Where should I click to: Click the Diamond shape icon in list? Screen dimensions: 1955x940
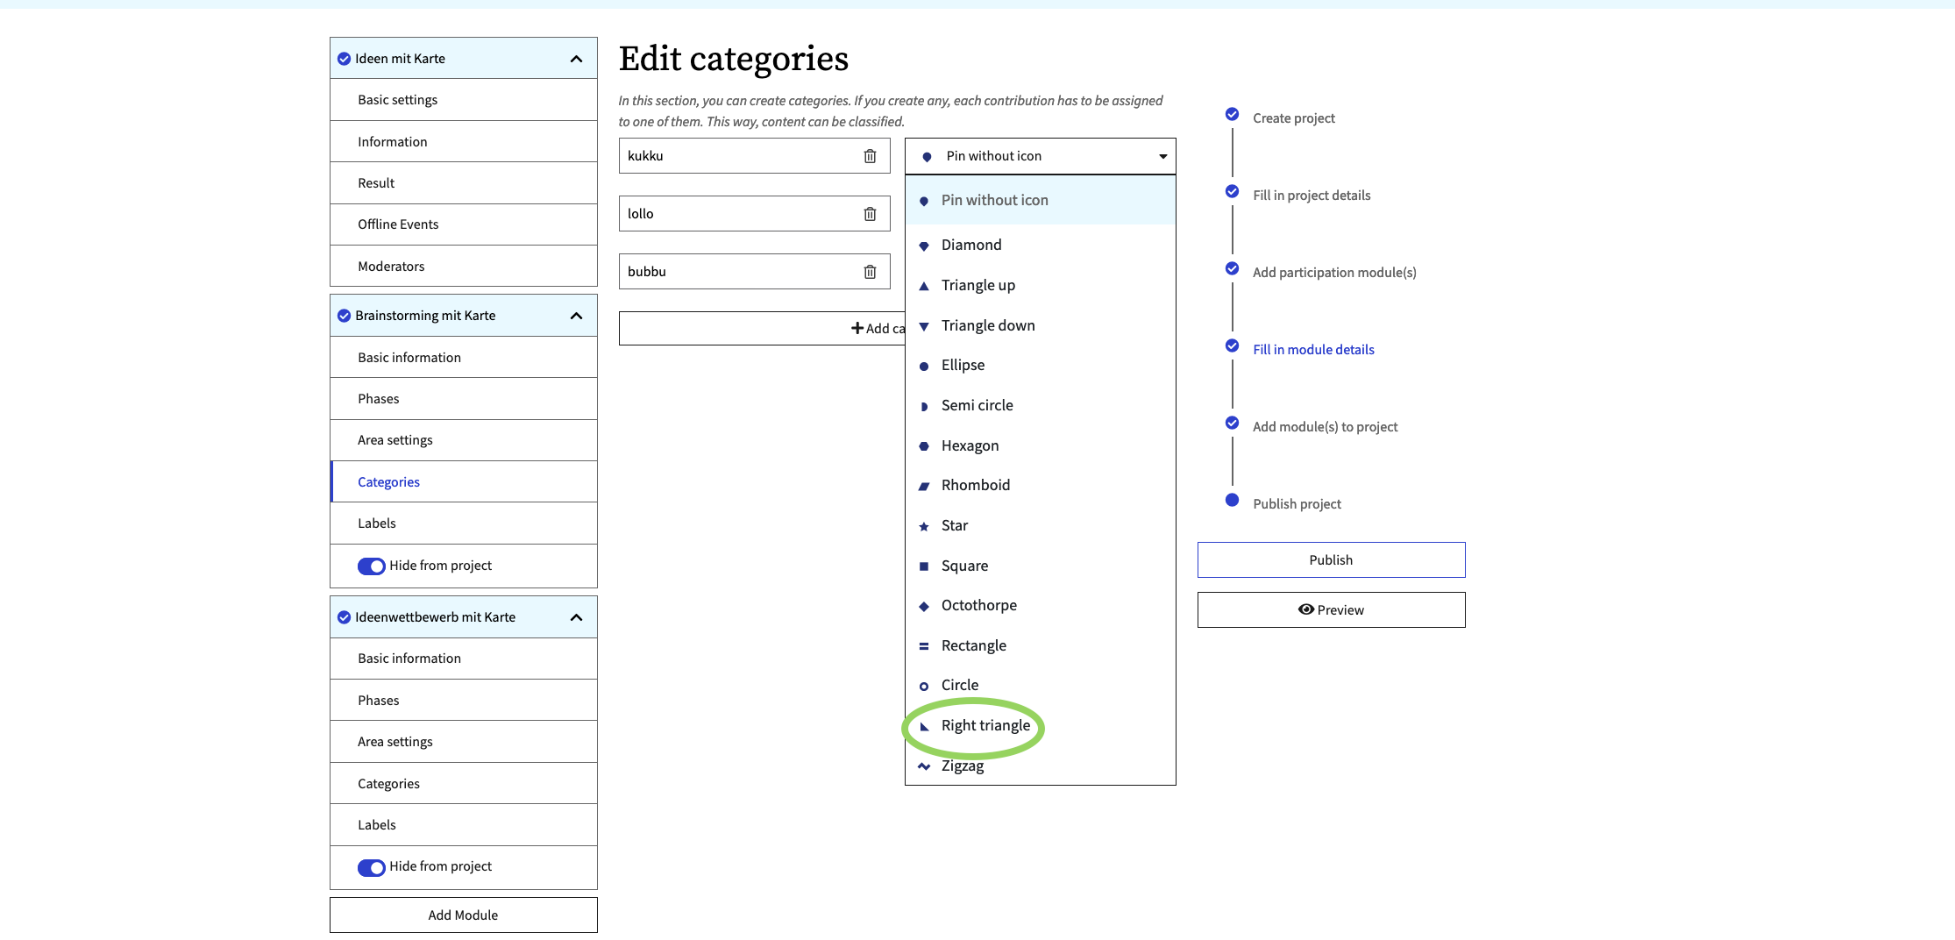[923, 246]
